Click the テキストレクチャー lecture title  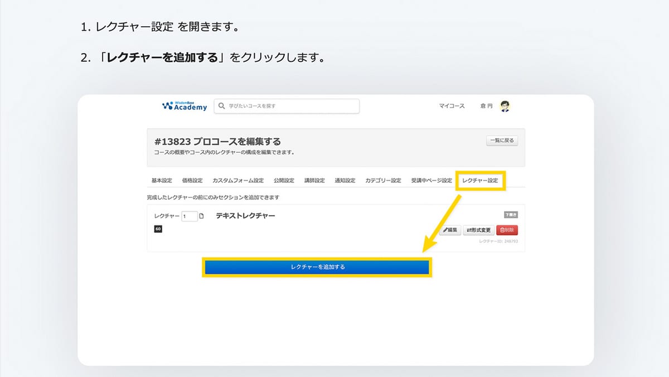pos(245,216)
